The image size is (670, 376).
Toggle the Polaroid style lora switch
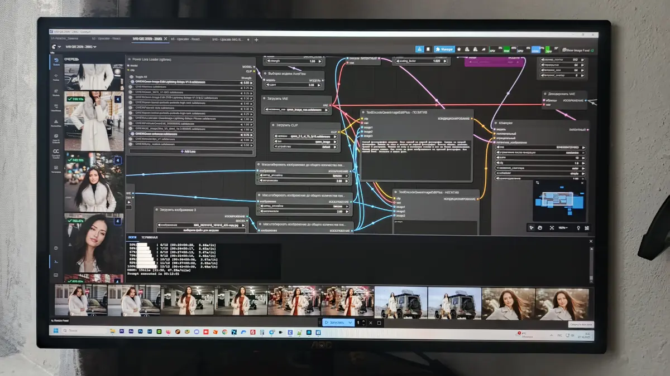coord(132,108)
